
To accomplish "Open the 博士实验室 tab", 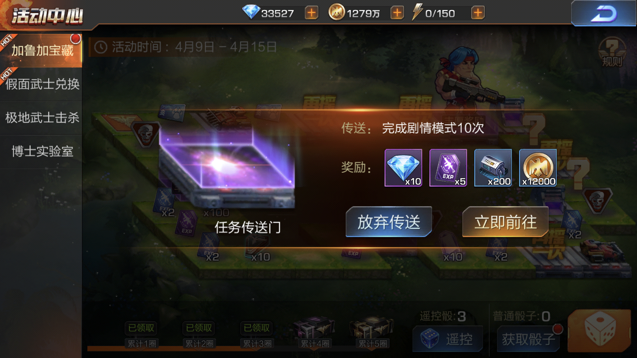I will pos(42,151).
